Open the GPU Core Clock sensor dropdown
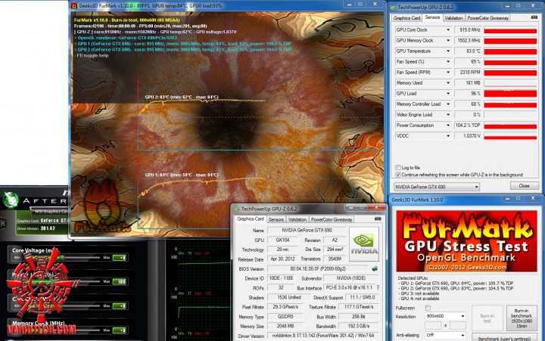Viewport: 545px width, 341px height. point(447,29)
